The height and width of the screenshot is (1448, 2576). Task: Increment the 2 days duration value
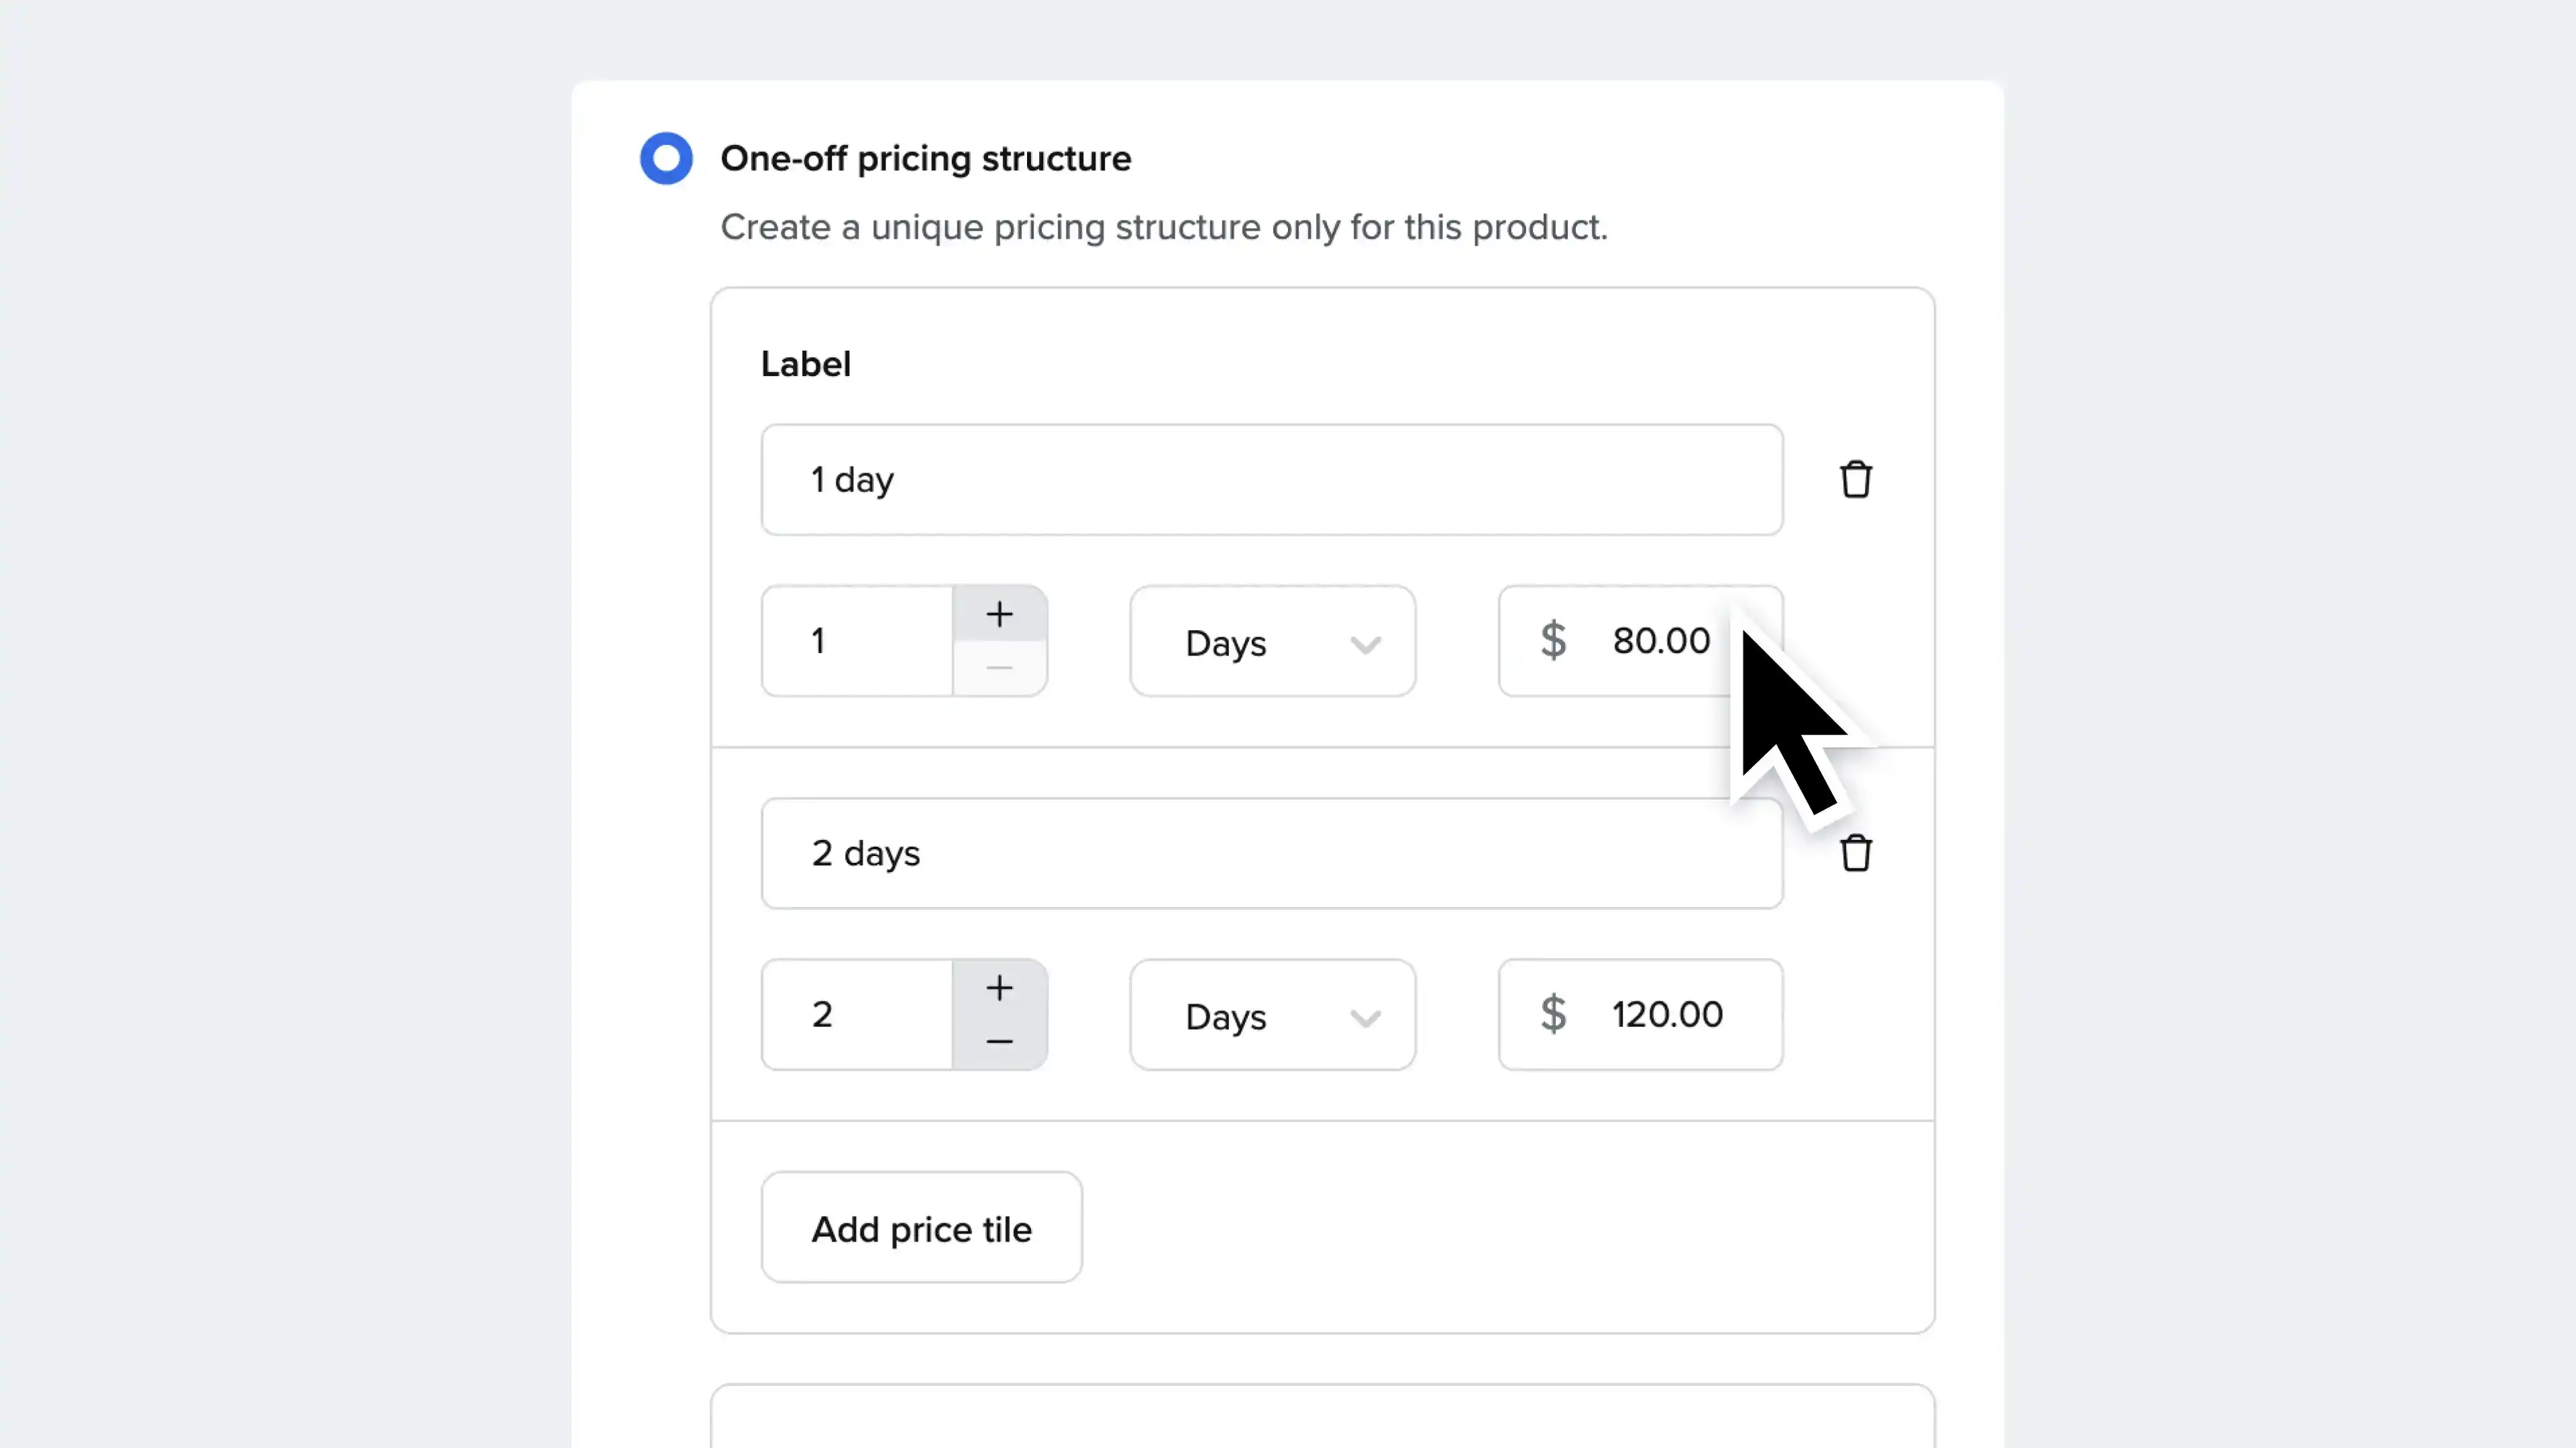click(x=999, y=987)
